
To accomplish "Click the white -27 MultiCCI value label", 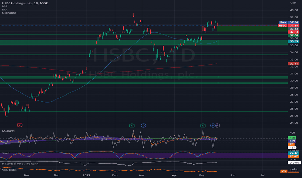I will click(292, 147).
